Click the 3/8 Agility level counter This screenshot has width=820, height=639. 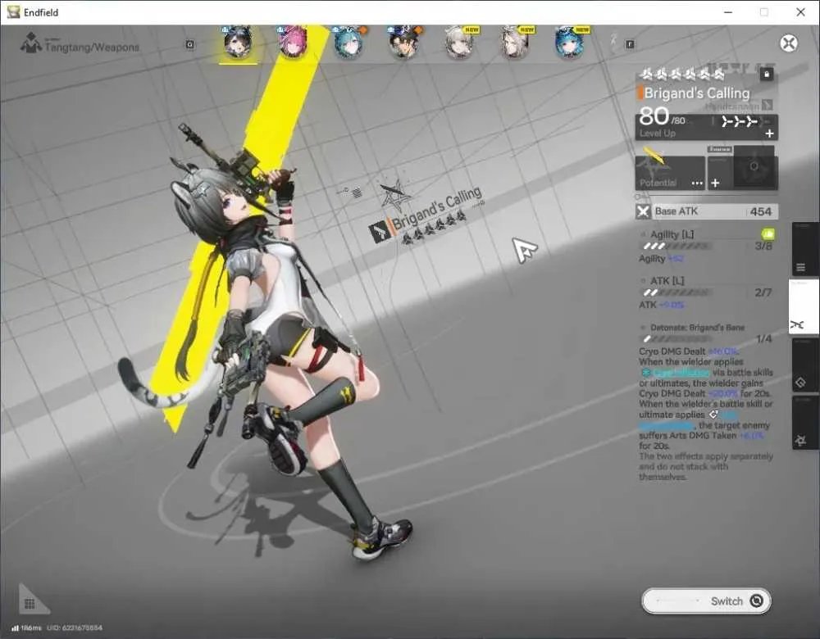(x=763, y=246)
